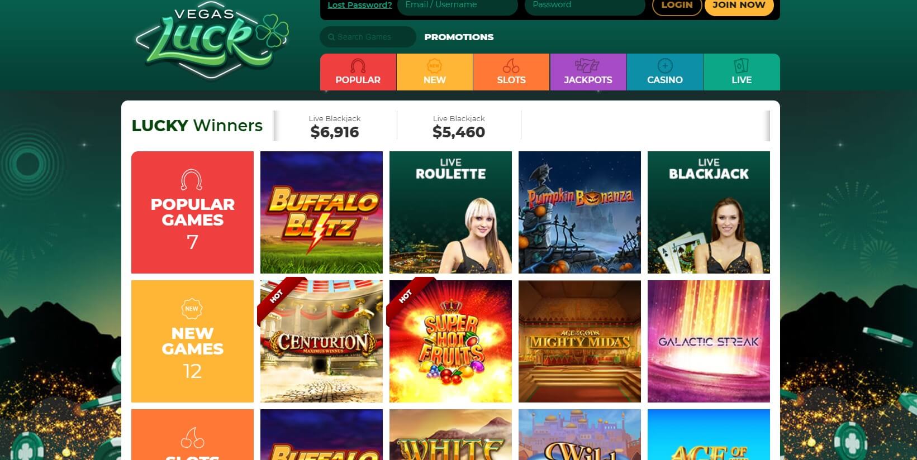The width and height of the screenshot is (917, 460).
Task: Launch the Buffalo Blitz game thumbnail
Action: (321, 212)
